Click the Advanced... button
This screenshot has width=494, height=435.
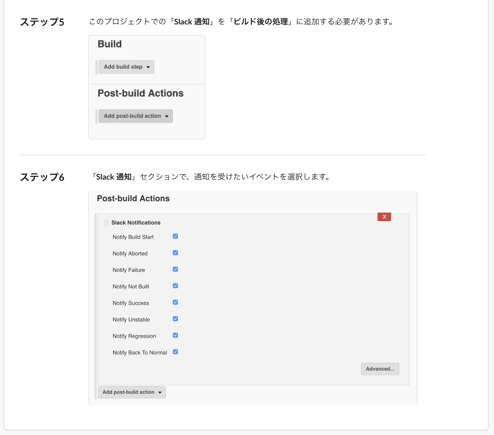380,369
